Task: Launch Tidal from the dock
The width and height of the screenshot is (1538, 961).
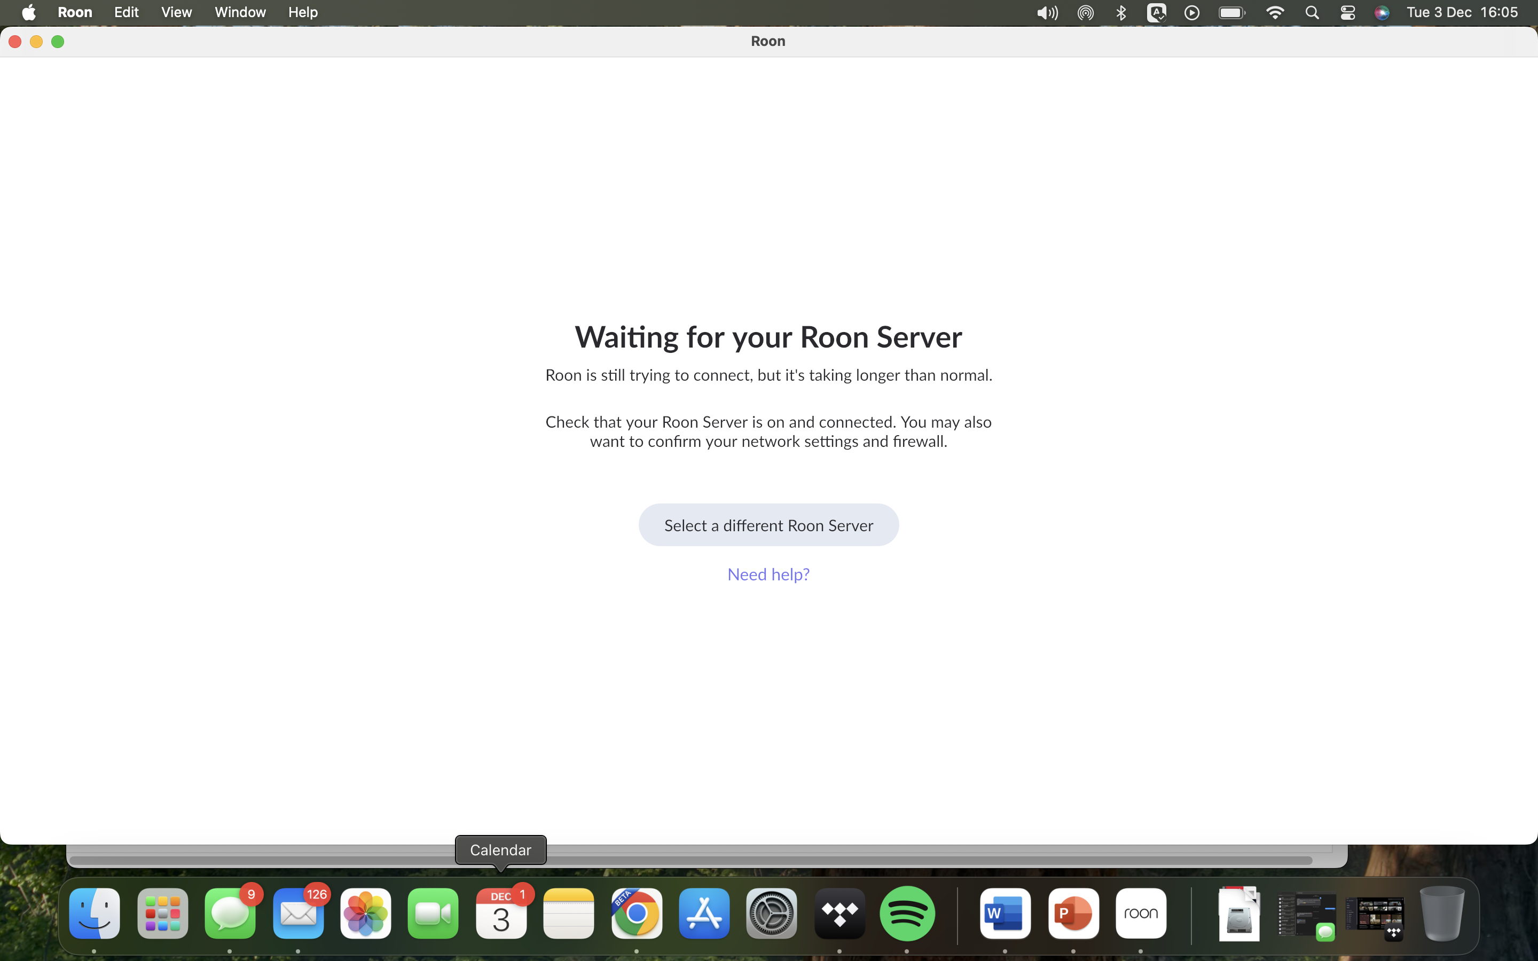Action: pos(839,913)
